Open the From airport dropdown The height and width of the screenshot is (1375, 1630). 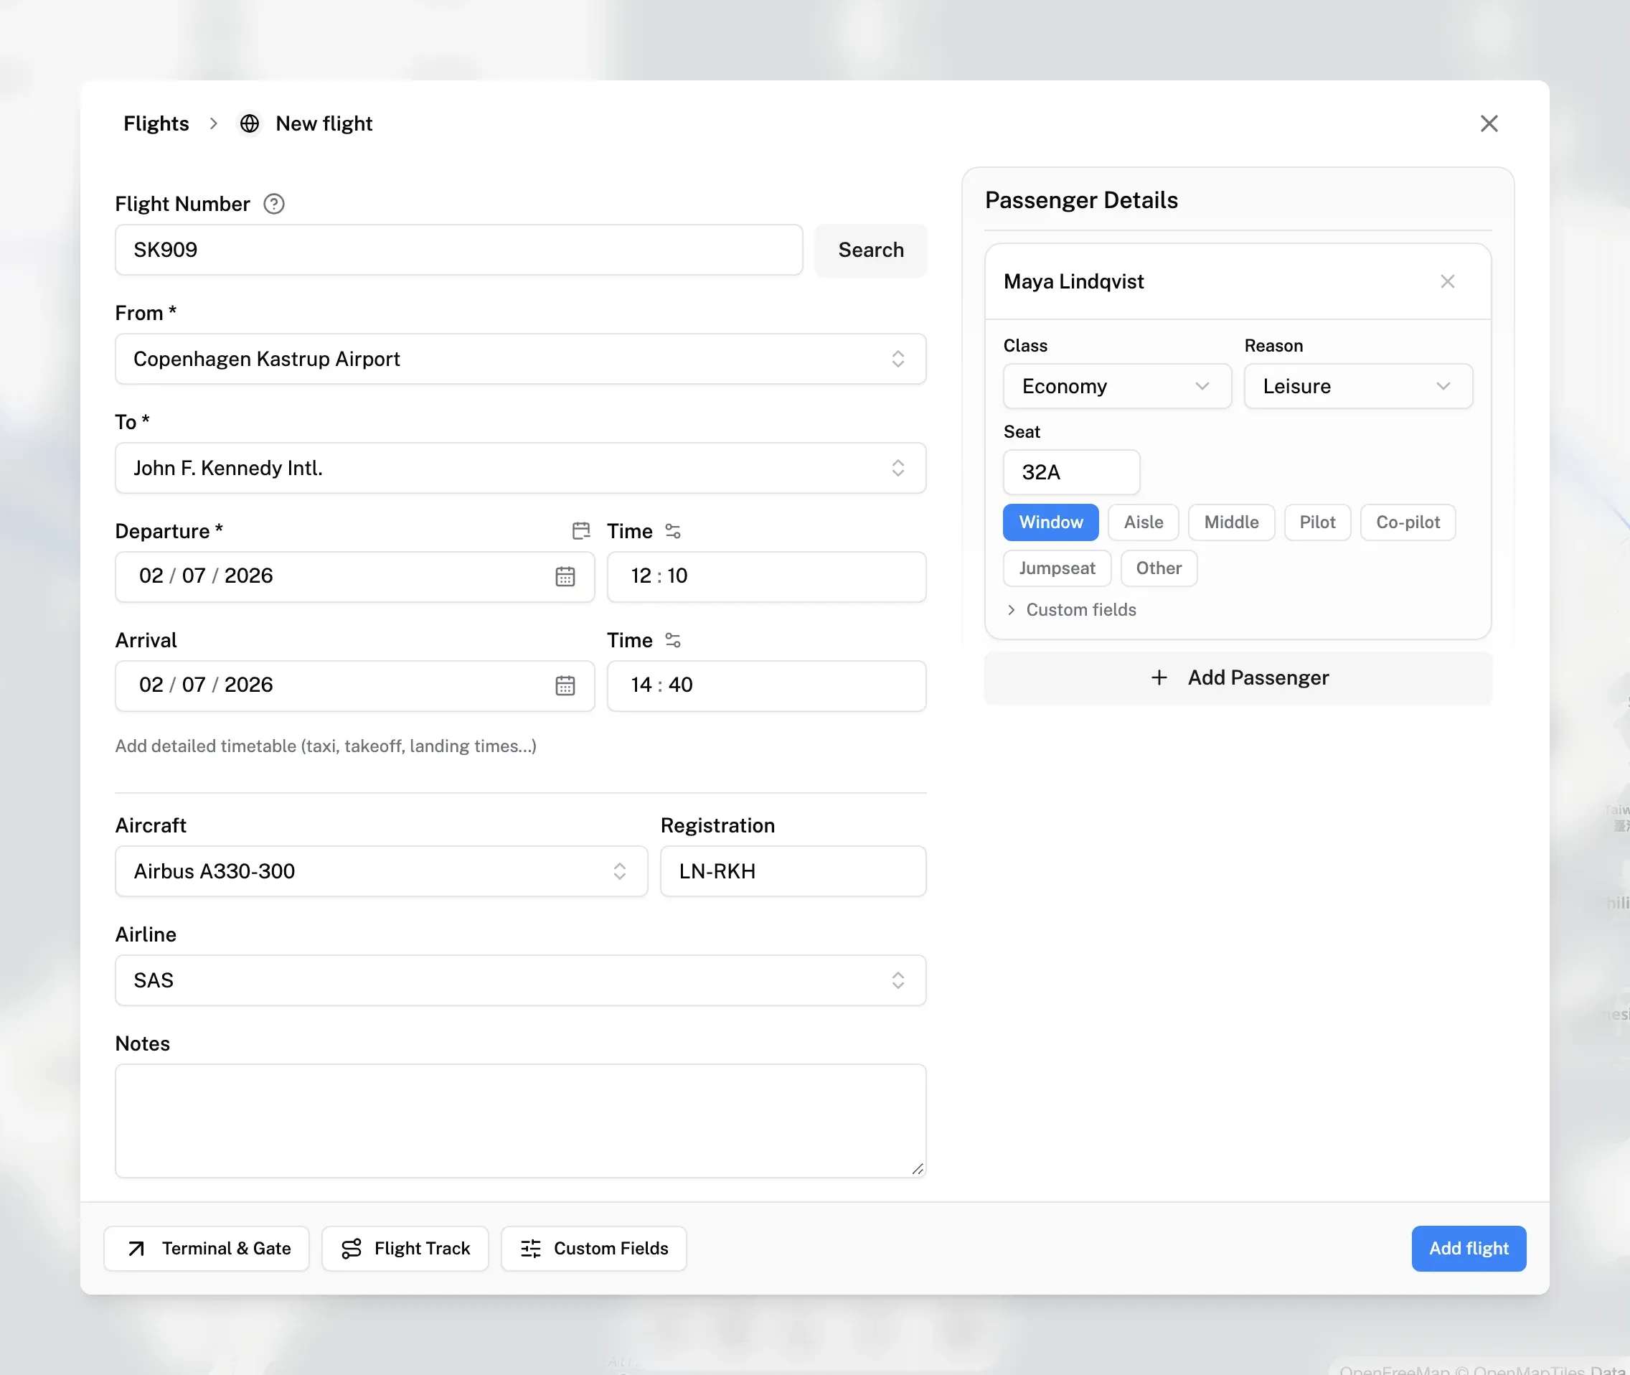520,360
